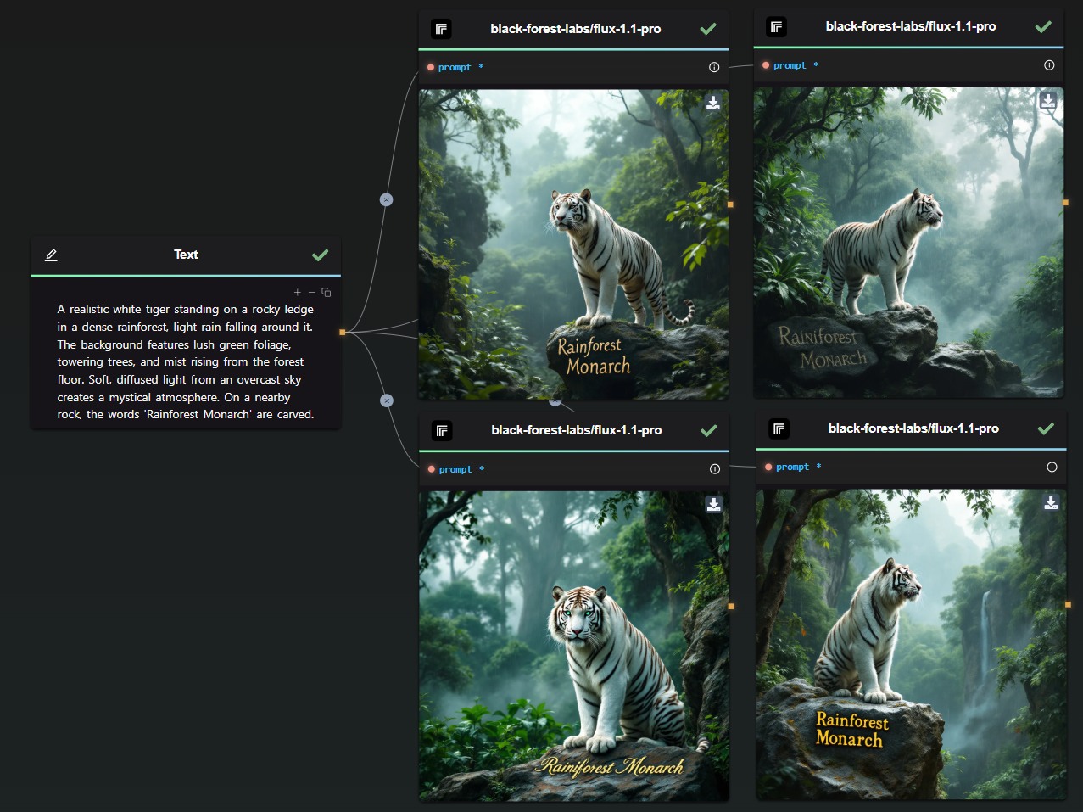1083x812 pixels.
Task: Click the minus icon in the Text node
Action: 311,292
